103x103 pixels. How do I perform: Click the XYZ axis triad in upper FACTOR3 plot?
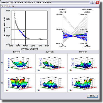point(71,70)
